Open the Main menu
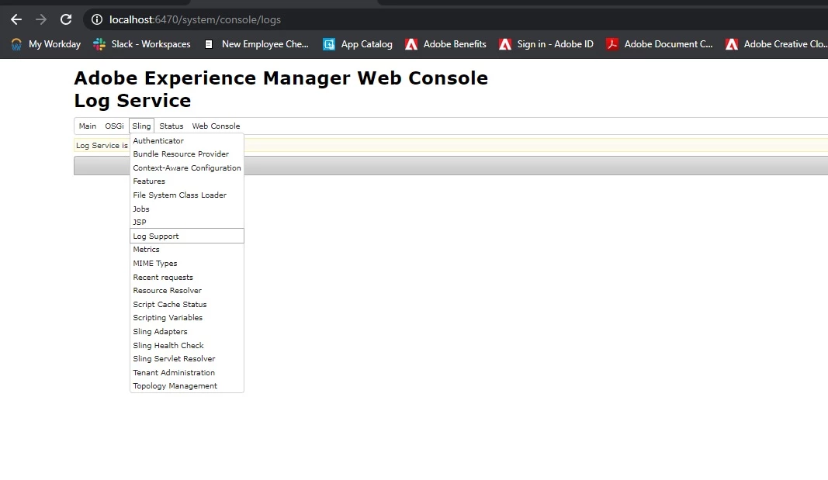 (88, 126)
